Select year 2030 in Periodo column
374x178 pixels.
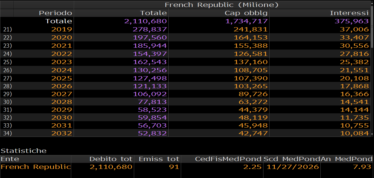pyautogui.click(x=62, y=118)
